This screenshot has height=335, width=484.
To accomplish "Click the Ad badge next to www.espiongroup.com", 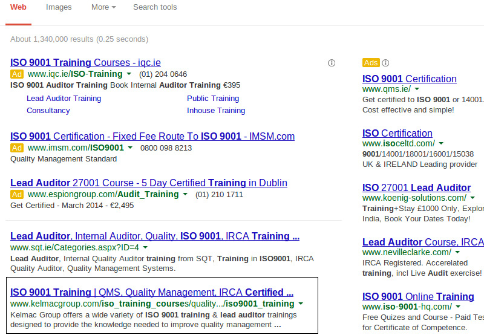I will (17, 194).
